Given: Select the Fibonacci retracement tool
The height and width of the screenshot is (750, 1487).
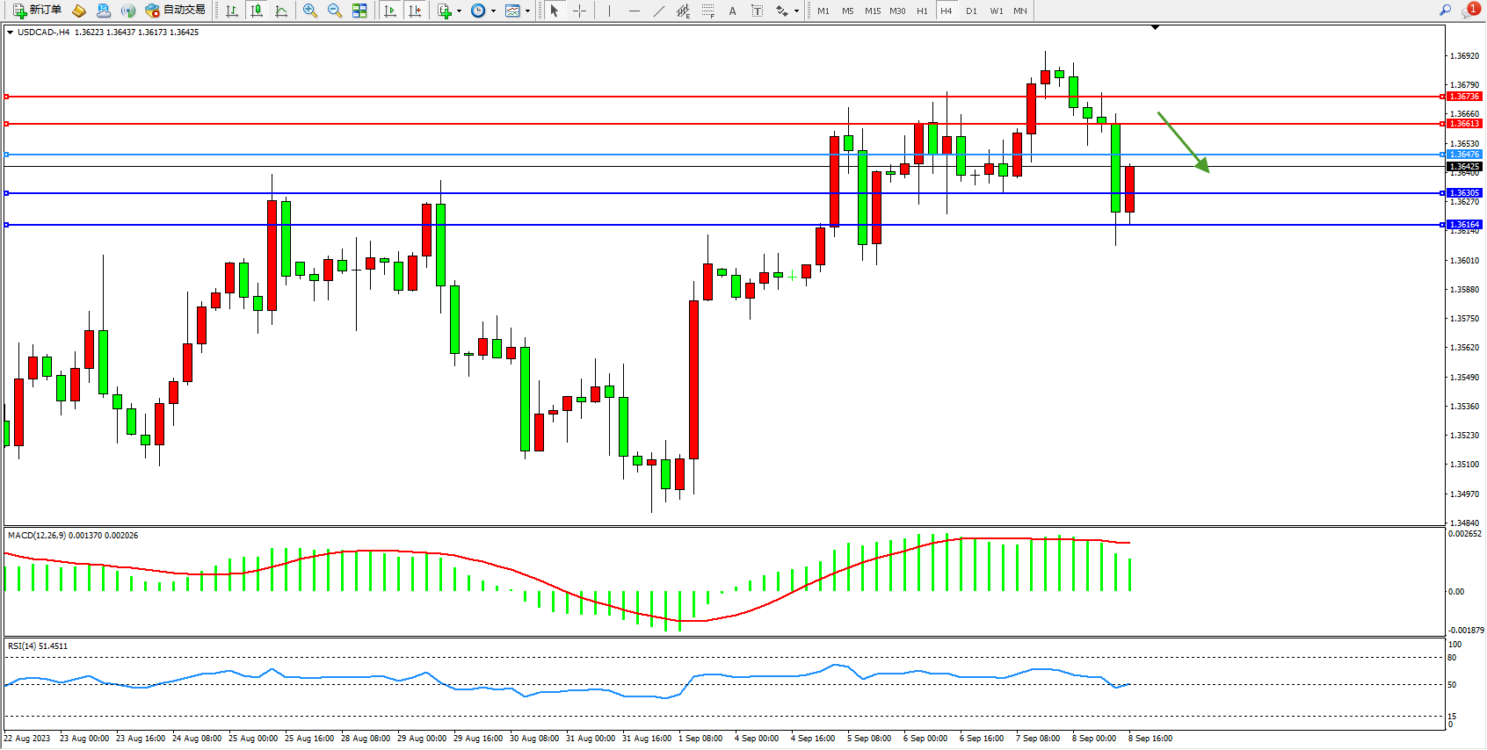Looking at the screenshot, I should tap(708, 11).
